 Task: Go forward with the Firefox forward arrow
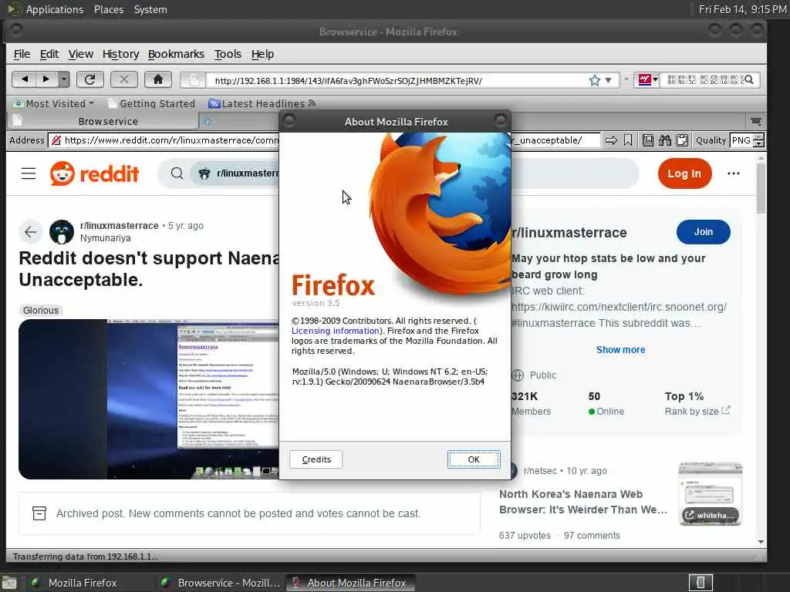pyautogui.click(x=46, y=79)
